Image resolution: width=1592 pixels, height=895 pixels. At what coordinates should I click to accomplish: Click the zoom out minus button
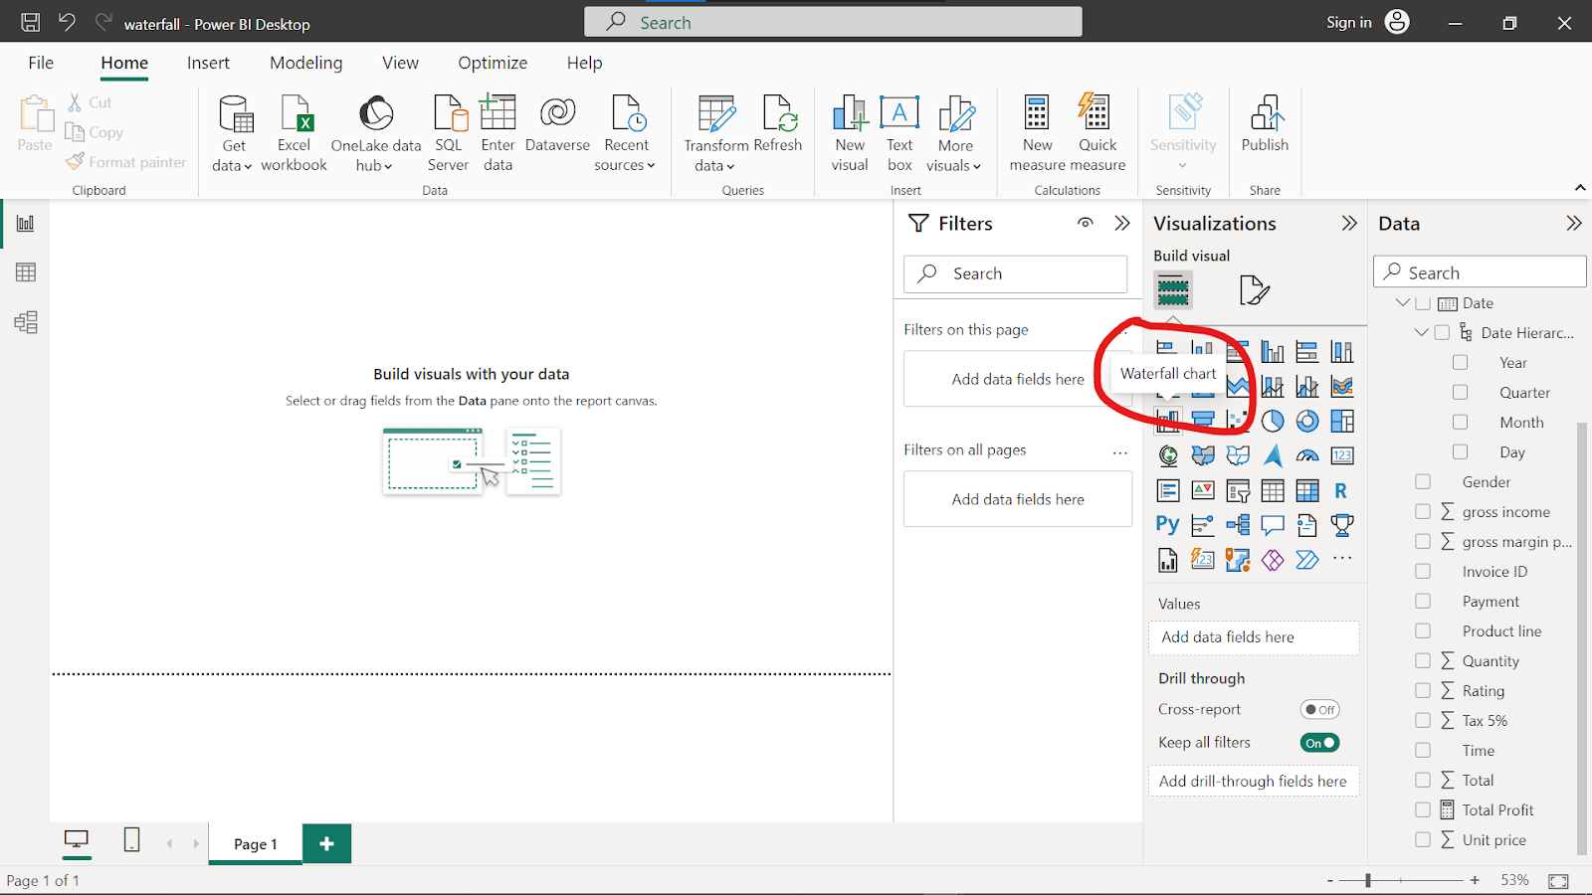coord(1330,880)
